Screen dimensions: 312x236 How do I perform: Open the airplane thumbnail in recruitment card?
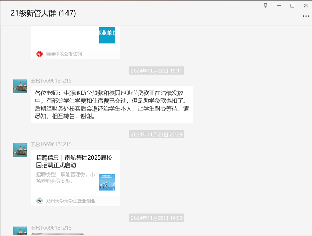click(x=107, y=182)
